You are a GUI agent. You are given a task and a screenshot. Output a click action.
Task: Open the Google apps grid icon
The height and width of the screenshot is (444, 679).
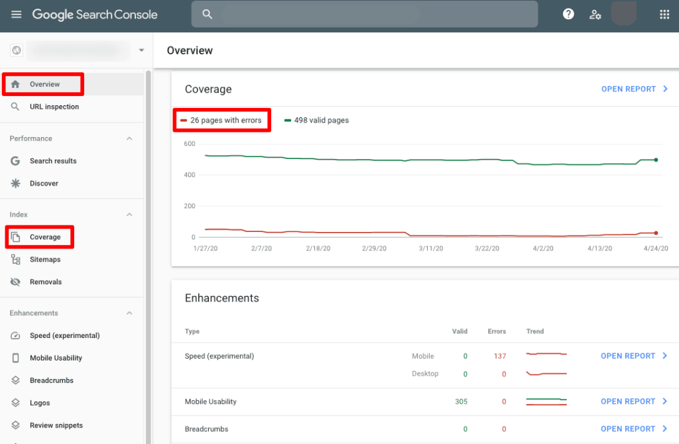pos(664,15)
